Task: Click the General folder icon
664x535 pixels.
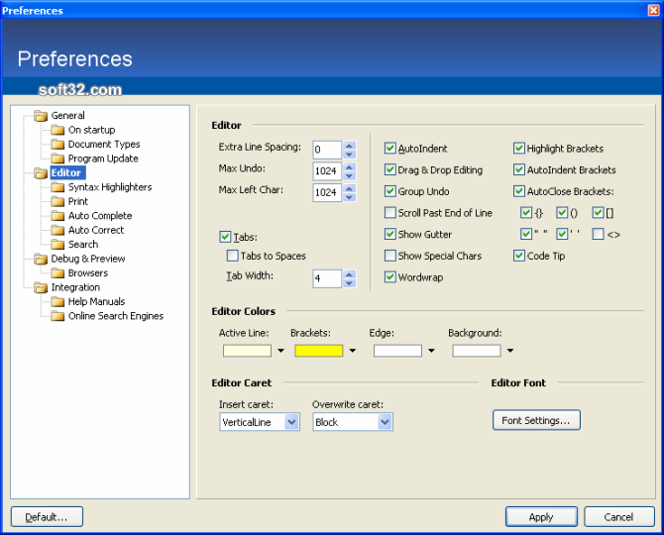Action: click(x=41, y=116)
